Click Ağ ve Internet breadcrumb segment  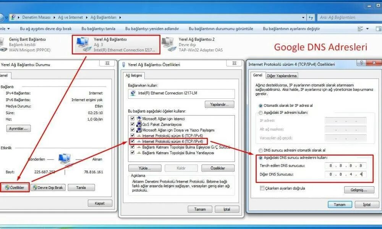click(x=70, y=17)
